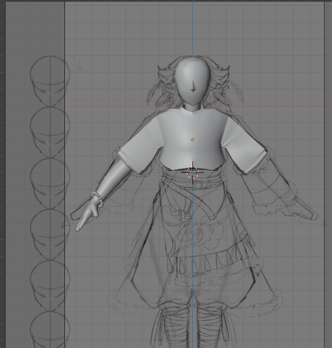
Task: Click the sketched hand without a 3D mesh
Action: pyautogui.click(x=304, y=212)
